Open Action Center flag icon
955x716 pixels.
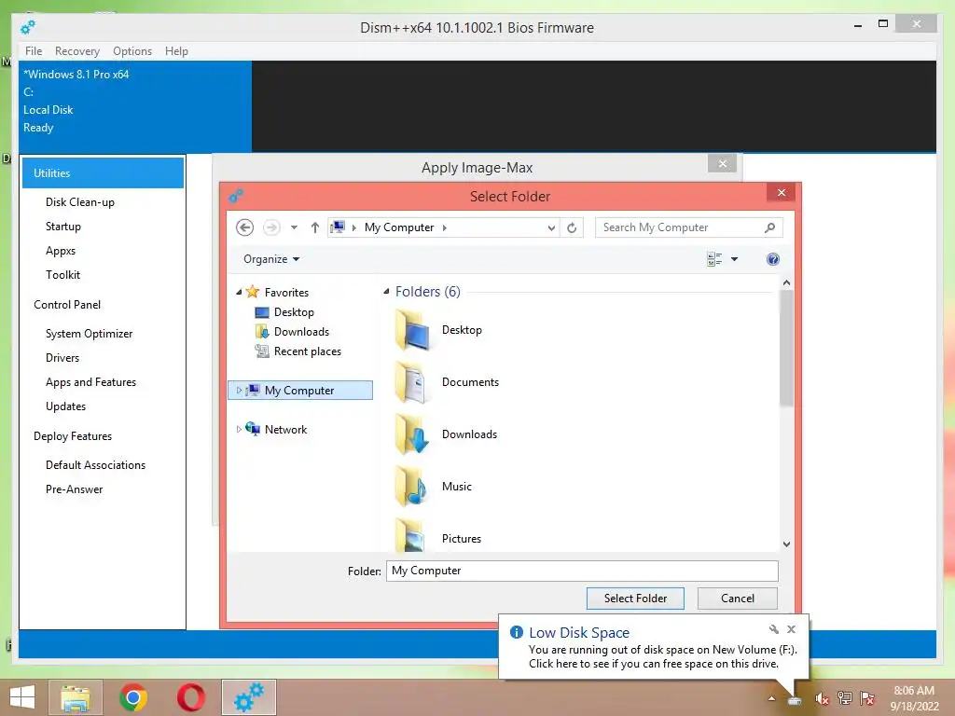[x=867, y=698]
